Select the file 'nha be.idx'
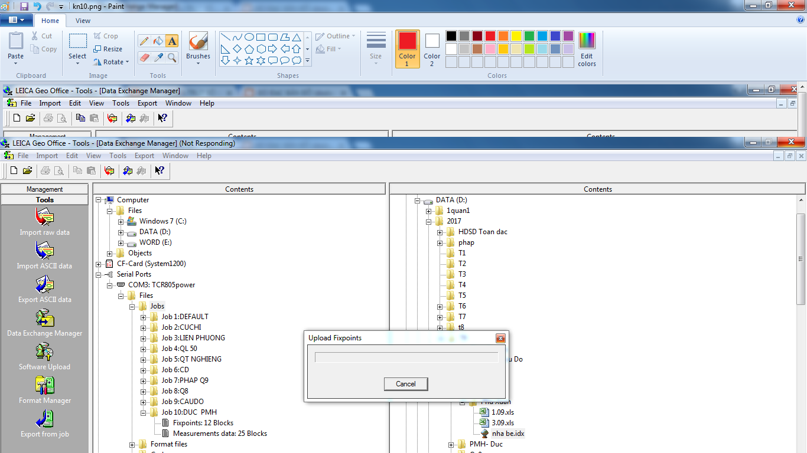Viewport: 807px width, 453px height. [x=508, y=434]
